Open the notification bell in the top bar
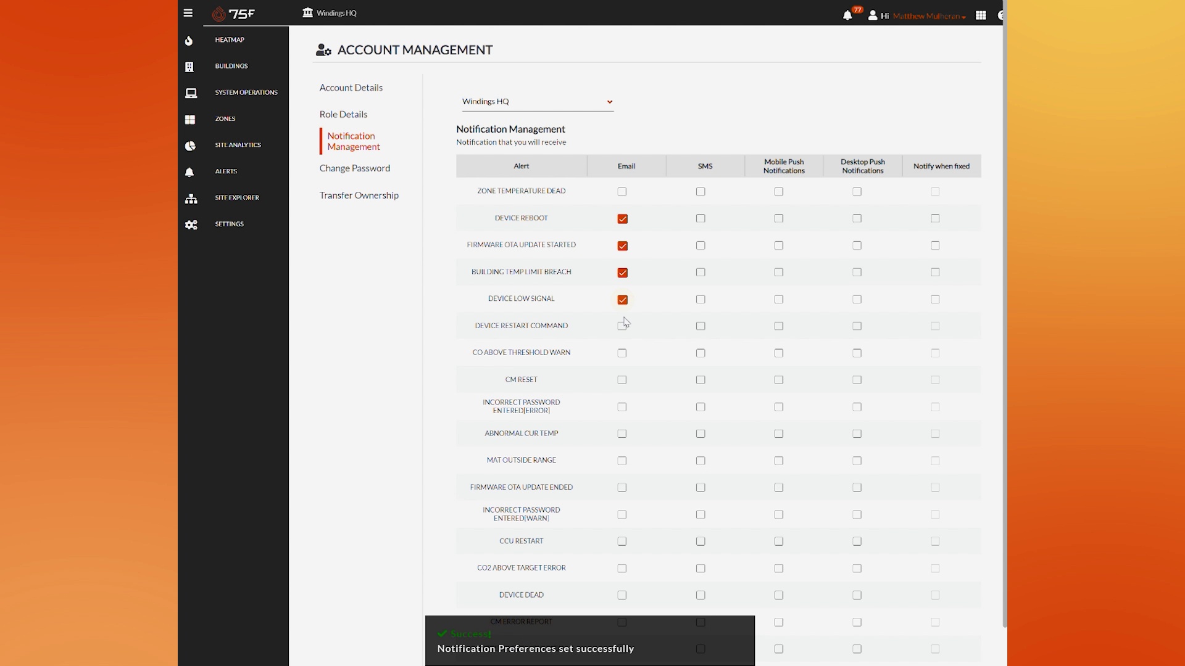Screen dimensions: 1185x666 [x=847, y=15]
